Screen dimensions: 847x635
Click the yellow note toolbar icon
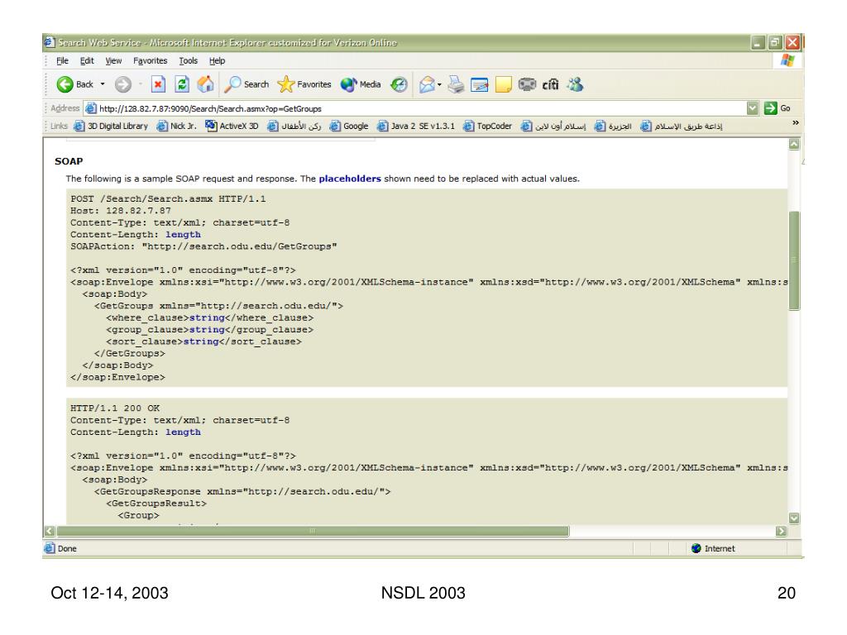click(x=504, y=84)
